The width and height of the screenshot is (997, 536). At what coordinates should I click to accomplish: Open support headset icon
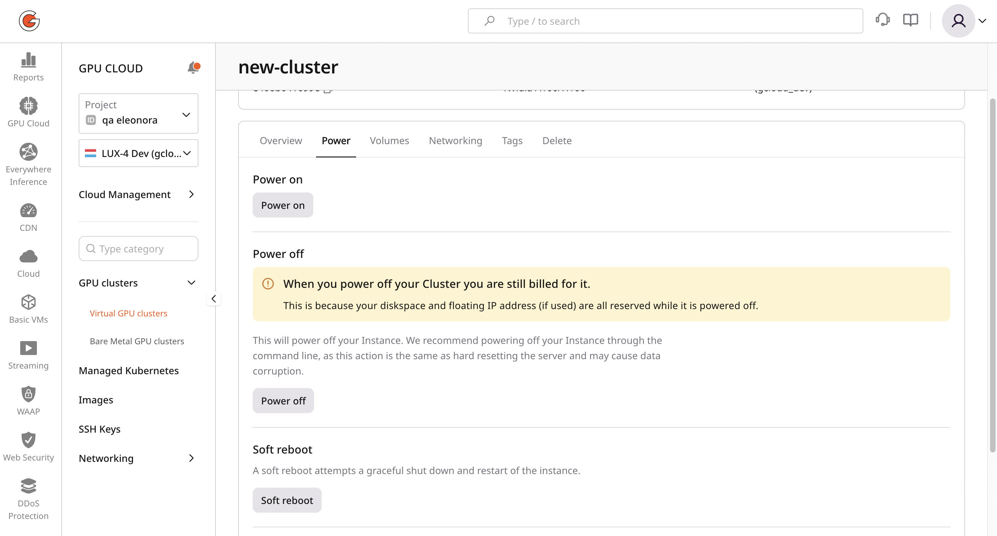point(882,20)
